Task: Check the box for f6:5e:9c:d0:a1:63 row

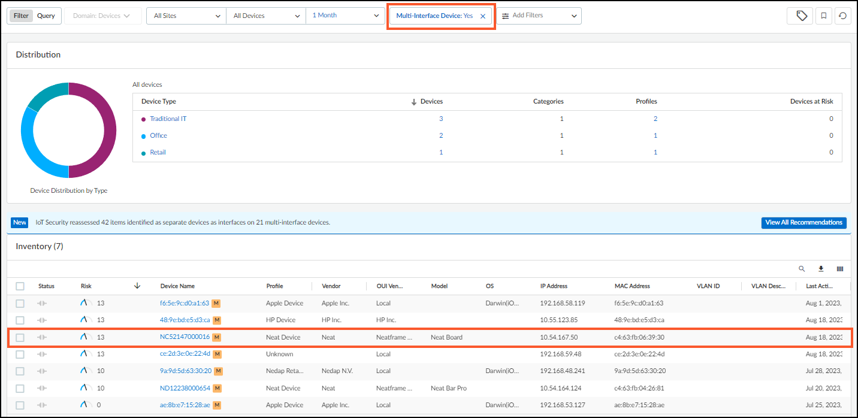Action: tap(20, 304)
